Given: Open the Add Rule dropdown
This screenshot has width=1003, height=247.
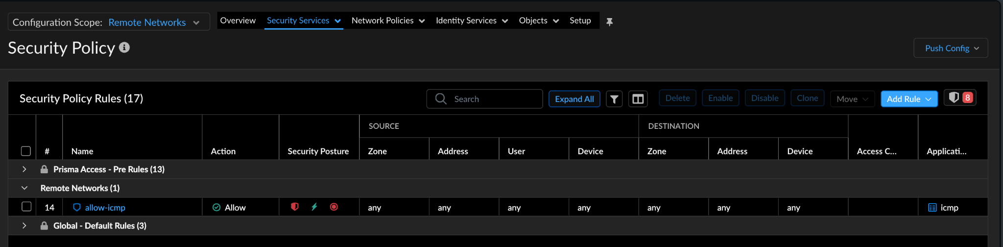Looking at the screenshot, I should pyautogui.click(x=909, y=99).
